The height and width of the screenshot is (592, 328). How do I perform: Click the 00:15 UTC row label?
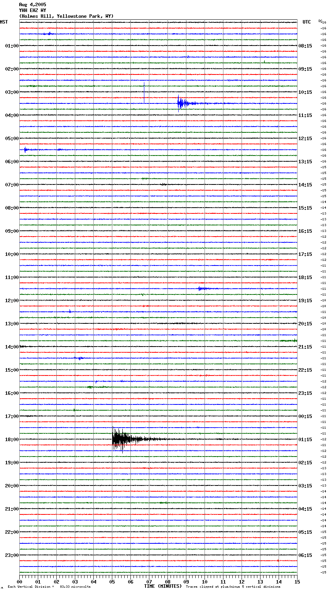305,416
